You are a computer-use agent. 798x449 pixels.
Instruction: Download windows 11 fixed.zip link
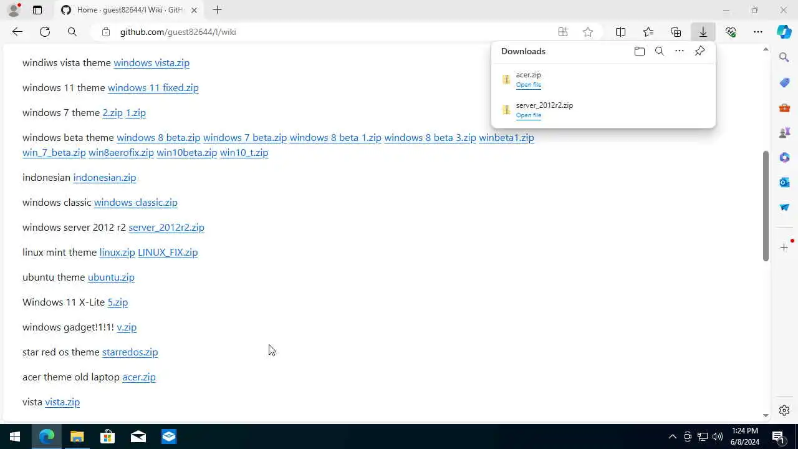point(153,87)
